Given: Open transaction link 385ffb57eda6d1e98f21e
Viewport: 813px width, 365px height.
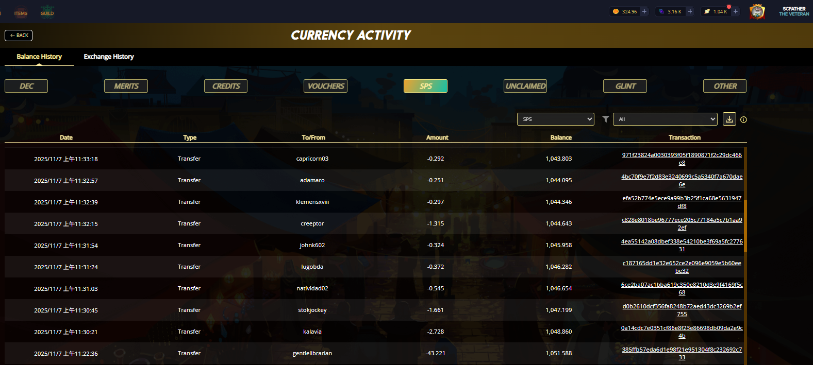Looking at the screenshot, I should pos(682,353).
